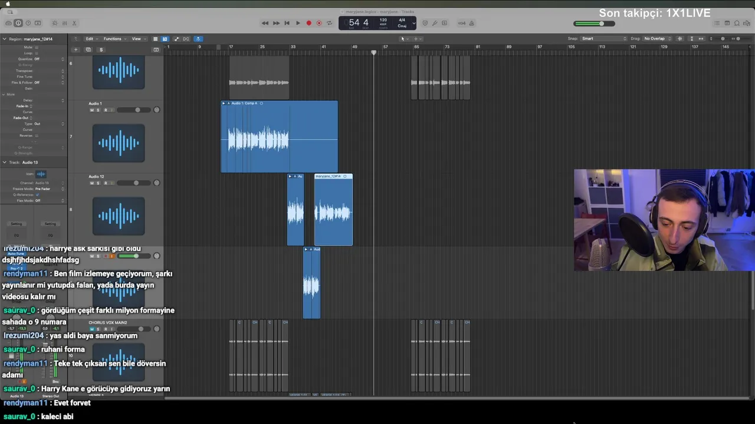Mute the Audio 12 track

point(91,183)
